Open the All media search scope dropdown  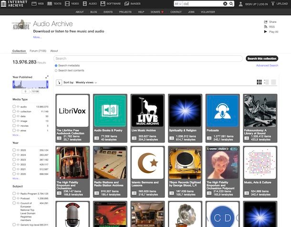(178, 4)
